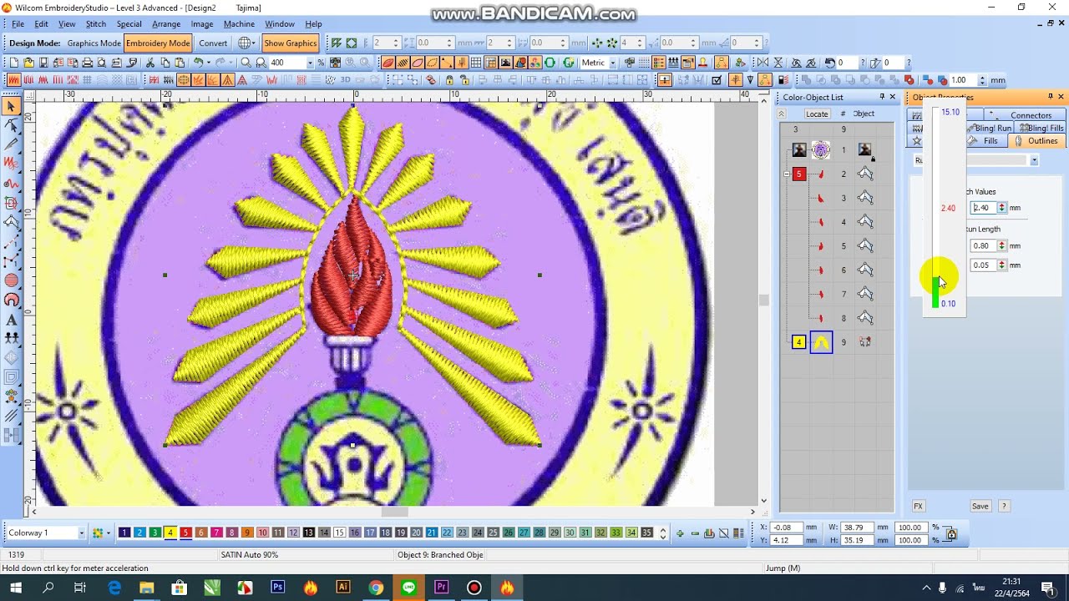Click the FX button in Object Properties
This screenshot has height=601, width=1069.
pos(918,506)
